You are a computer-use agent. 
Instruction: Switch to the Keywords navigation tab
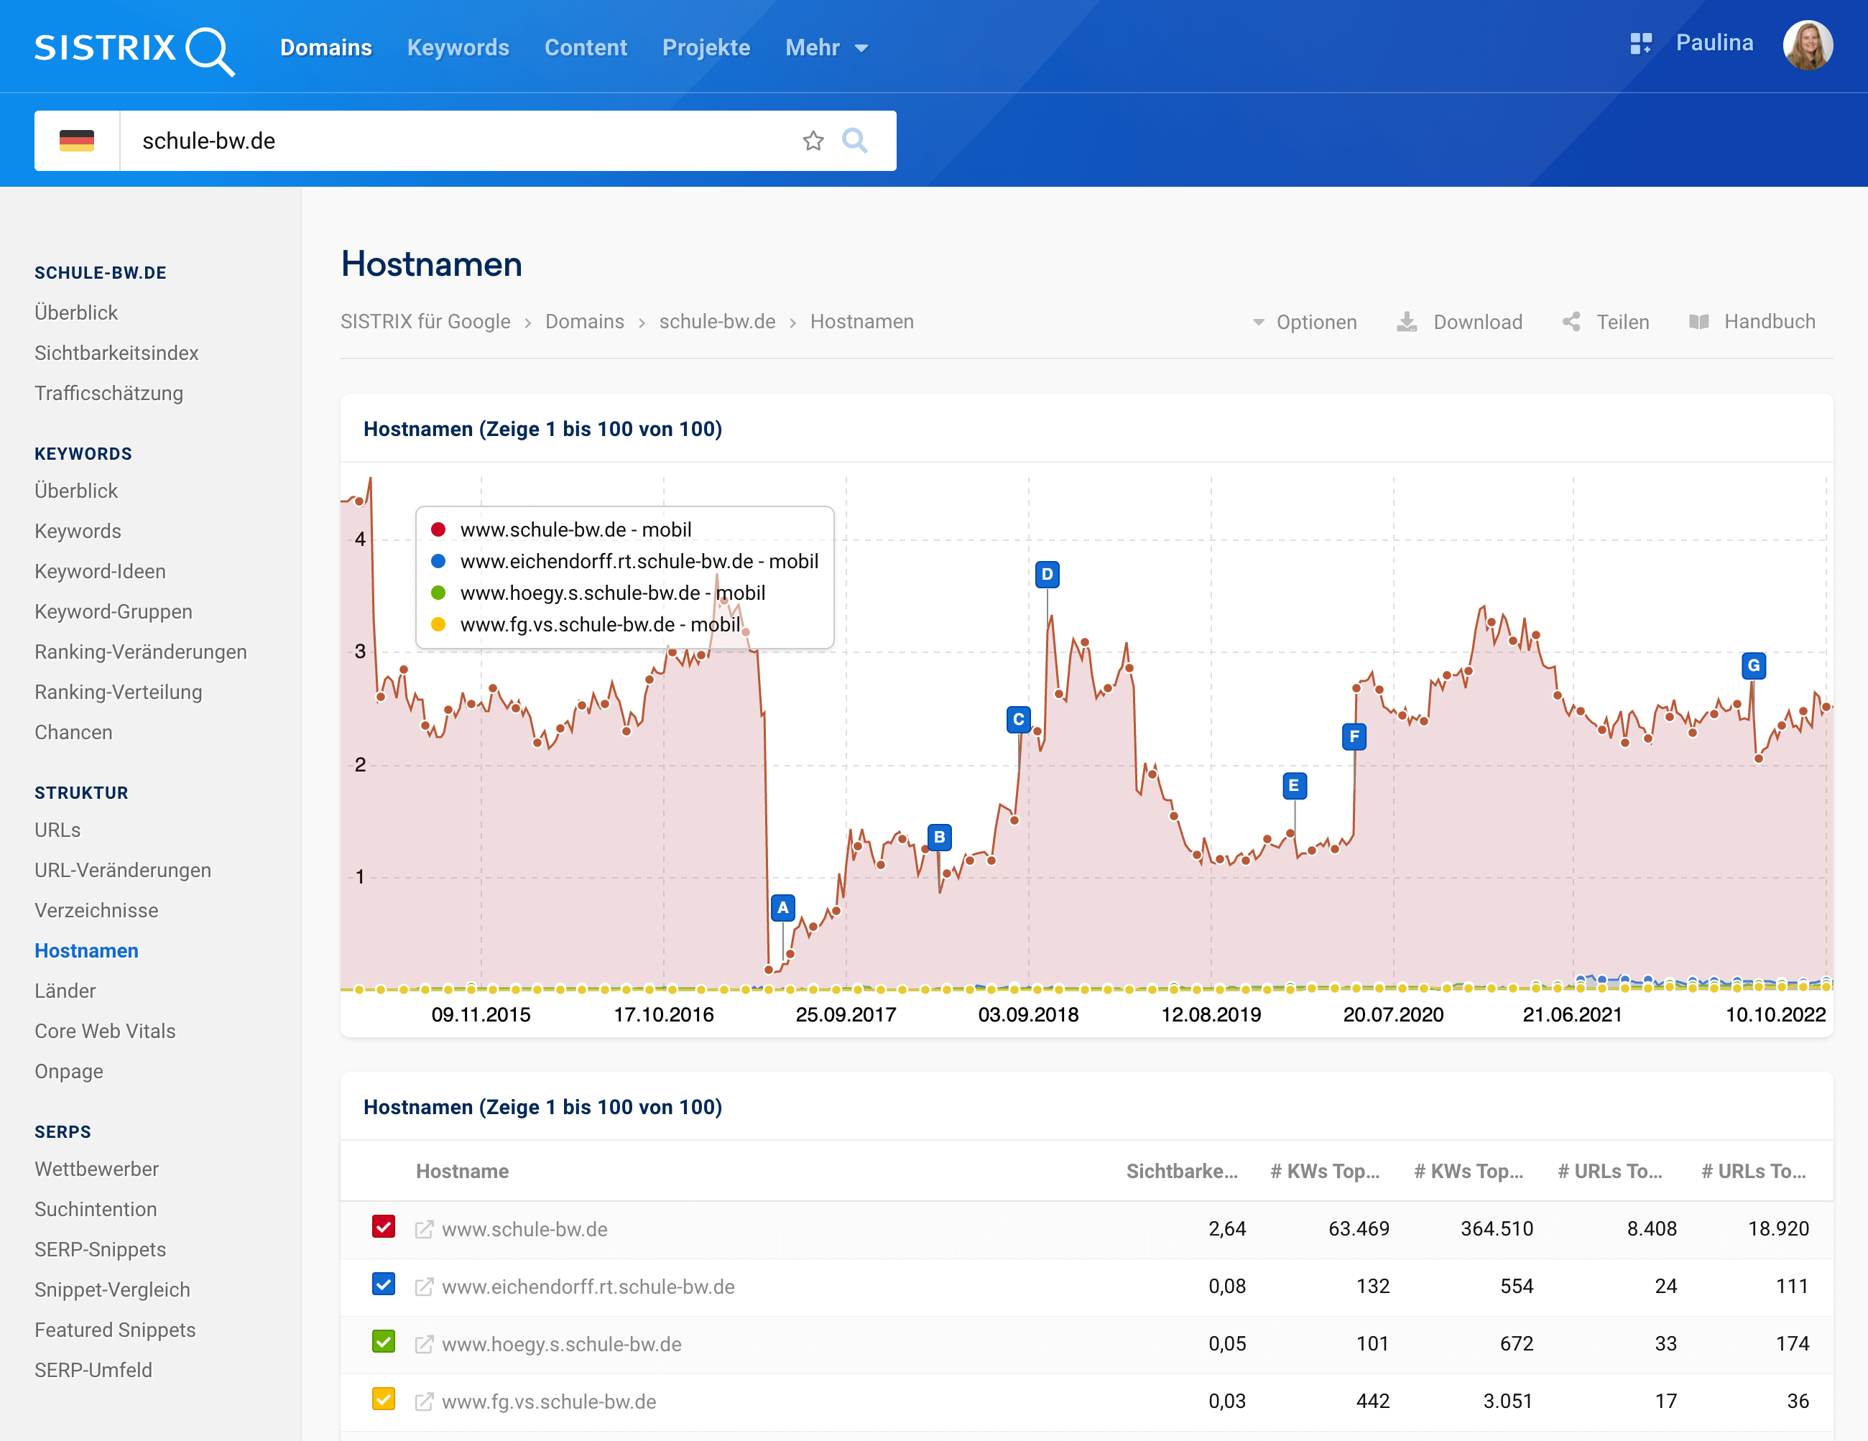[x=458, y=48]
